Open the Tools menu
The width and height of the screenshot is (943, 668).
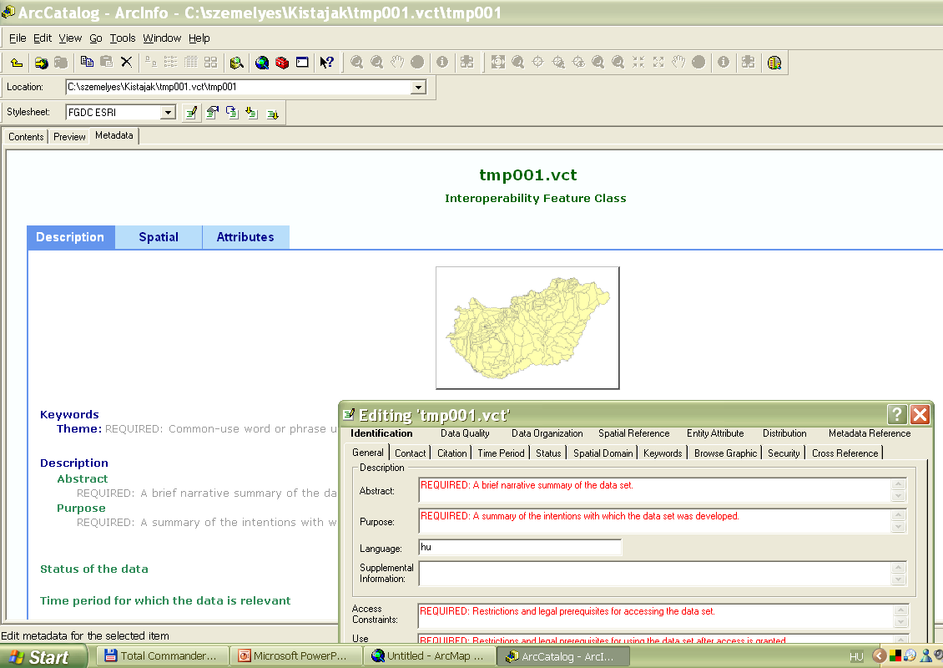[x=123, y=38]
